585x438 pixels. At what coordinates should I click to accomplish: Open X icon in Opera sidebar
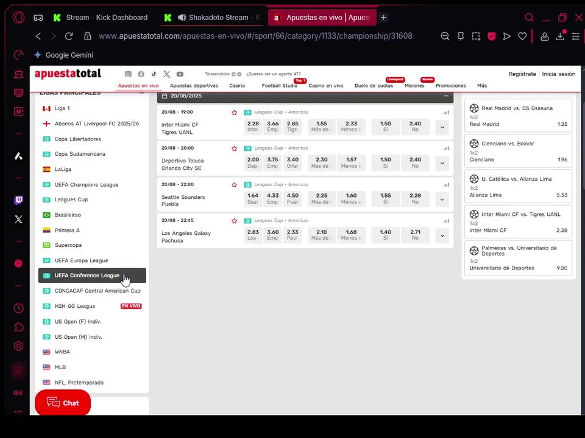pos(18,220)
